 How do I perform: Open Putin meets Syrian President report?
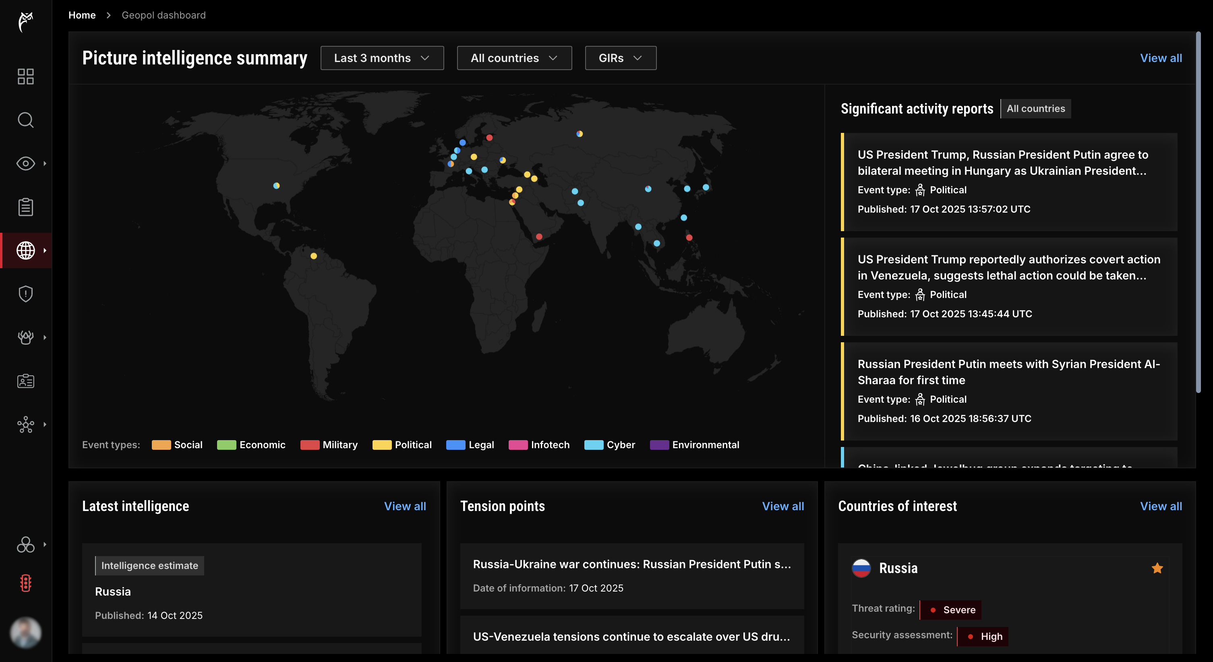[1009, 391]
